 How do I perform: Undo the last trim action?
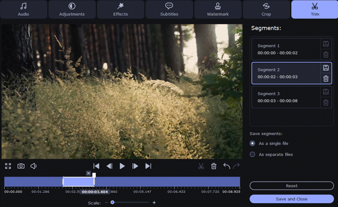pos(227,166)
